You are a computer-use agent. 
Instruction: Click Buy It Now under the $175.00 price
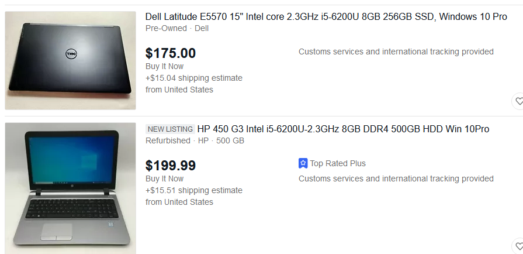(164, 66)
